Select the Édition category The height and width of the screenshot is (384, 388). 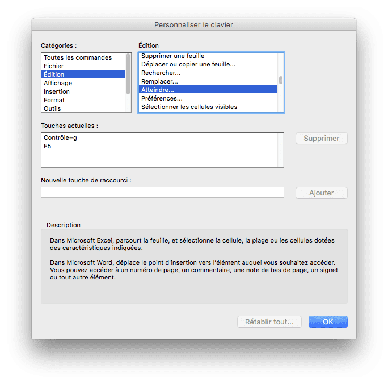point(83,74)
